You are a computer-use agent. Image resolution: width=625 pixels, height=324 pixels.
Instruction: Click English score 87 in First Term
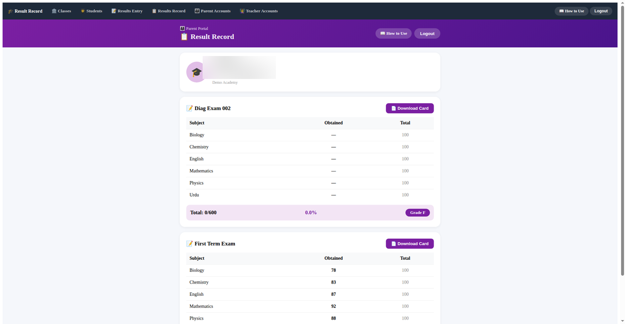pyautogui.click(x=333, y=294)
